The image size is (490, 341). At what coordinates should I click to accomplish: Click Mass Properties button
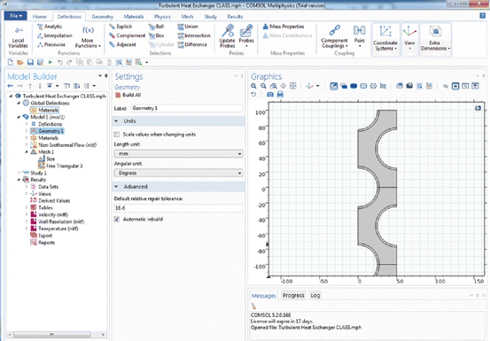click(284, 27)
